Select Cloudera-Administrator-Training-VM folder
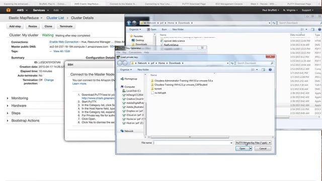 182,80
